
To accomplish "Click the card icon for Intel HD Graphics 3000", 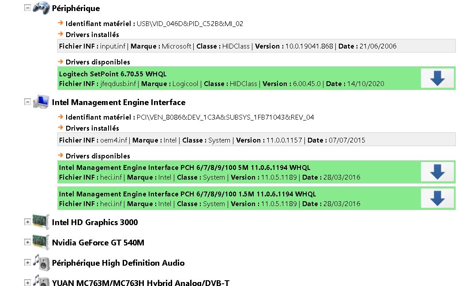I will 41,222.
